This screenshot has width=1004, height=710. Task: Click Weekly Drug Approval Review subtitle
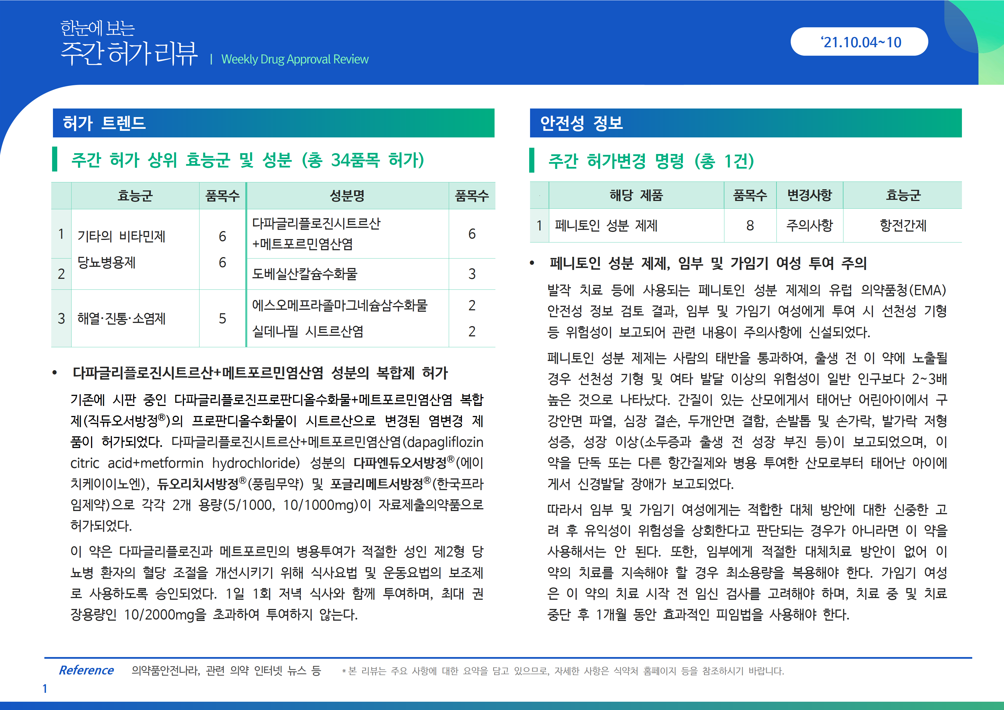[295, 59]
